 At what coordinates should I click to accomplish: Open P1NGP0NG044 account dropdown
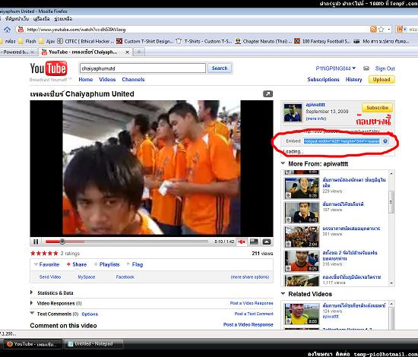pyautogui.click(x=336, y=68)
